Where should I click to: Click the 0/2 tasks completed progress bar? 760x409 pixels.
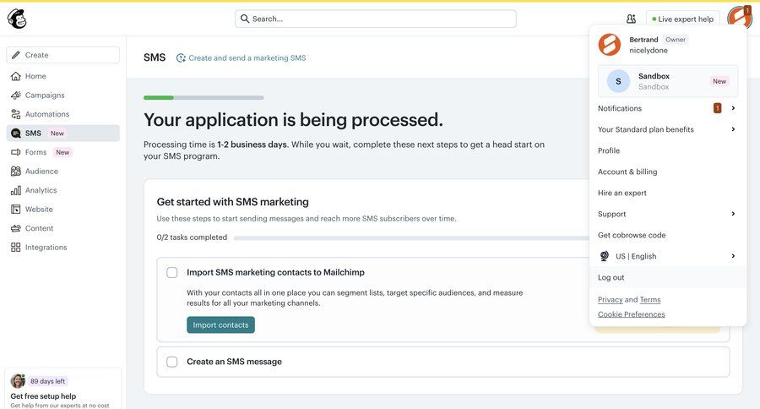[x=411, y=237]
